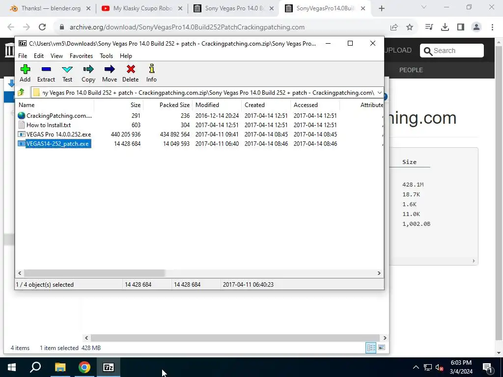Click 7-Zip horizontal scrollbar thumb

(94, 273)
